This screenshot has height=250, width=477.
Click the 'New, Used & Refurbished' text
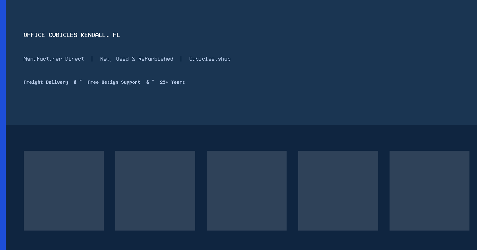click(x=137, y=59)
